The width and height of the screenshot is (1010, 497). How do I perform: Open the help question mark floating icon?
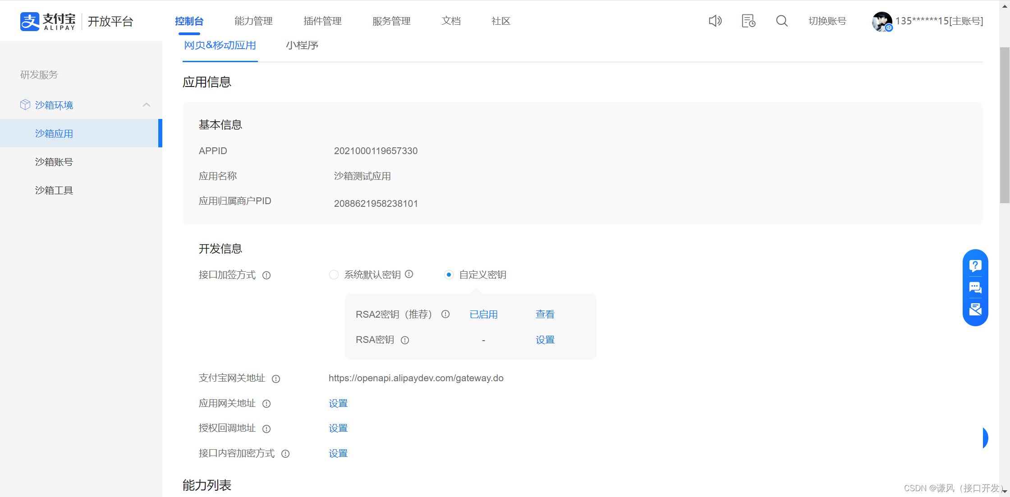pos(975,266)
